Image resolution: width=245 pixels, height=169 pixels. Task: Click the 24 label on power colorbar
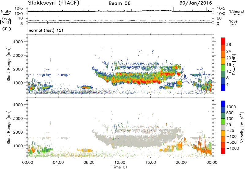(228, 51)
